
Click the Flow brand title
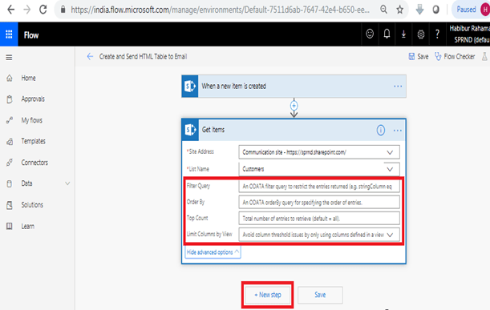click(x=31, y=35)
